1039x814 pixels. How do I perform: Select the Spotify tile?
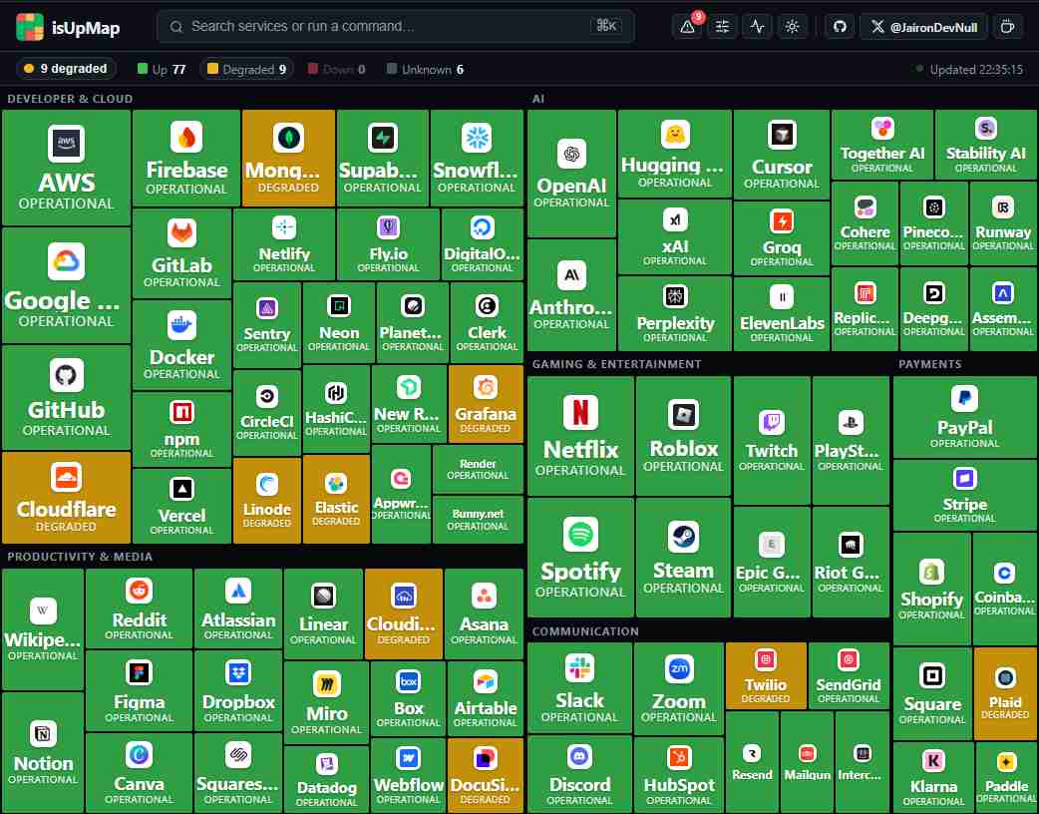tap(580, 558)
